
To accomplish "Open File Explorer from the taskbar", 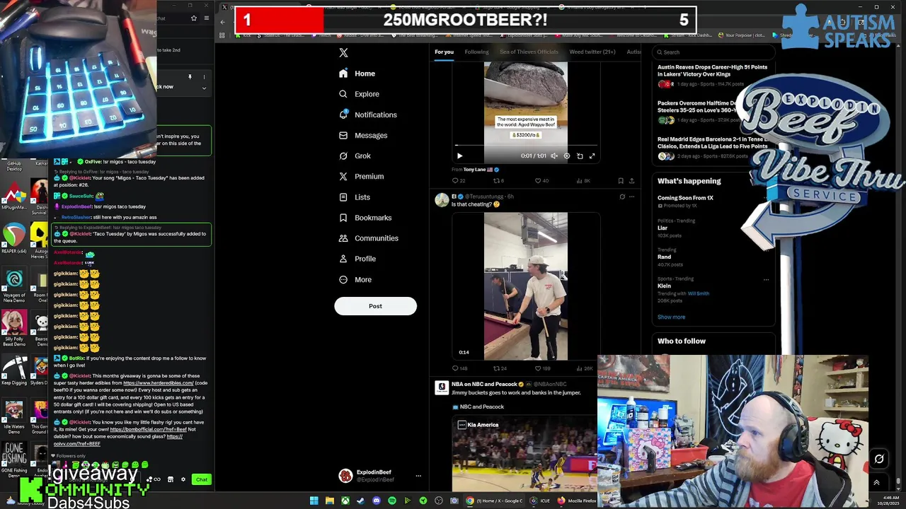I will pyautogui.click(x=330, y=501).
